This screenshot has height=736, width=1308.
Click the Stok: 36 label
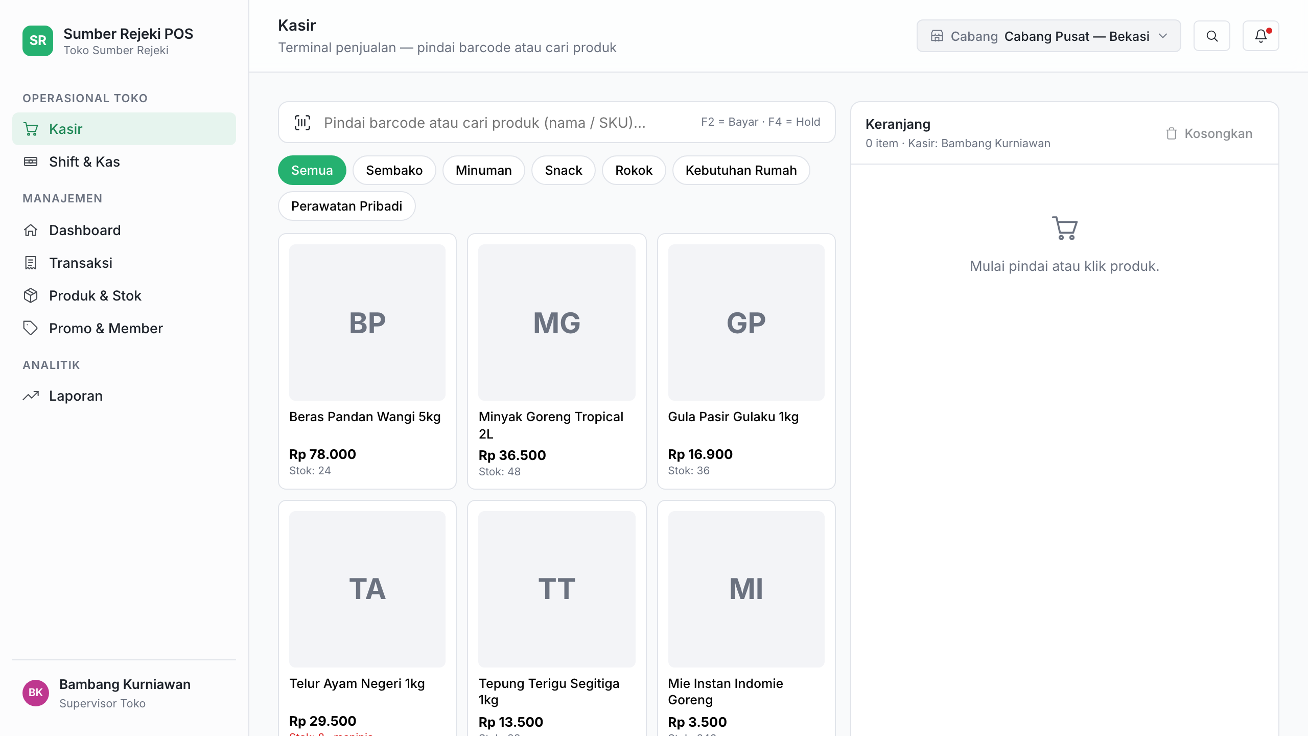(689, 471)
